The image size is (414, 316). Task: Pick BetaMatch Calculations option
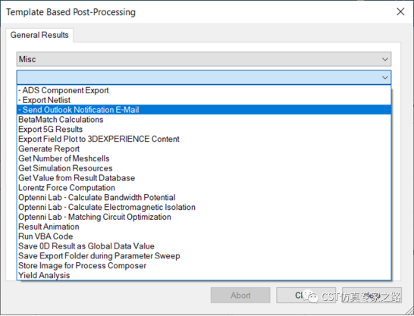coord(203,120)
